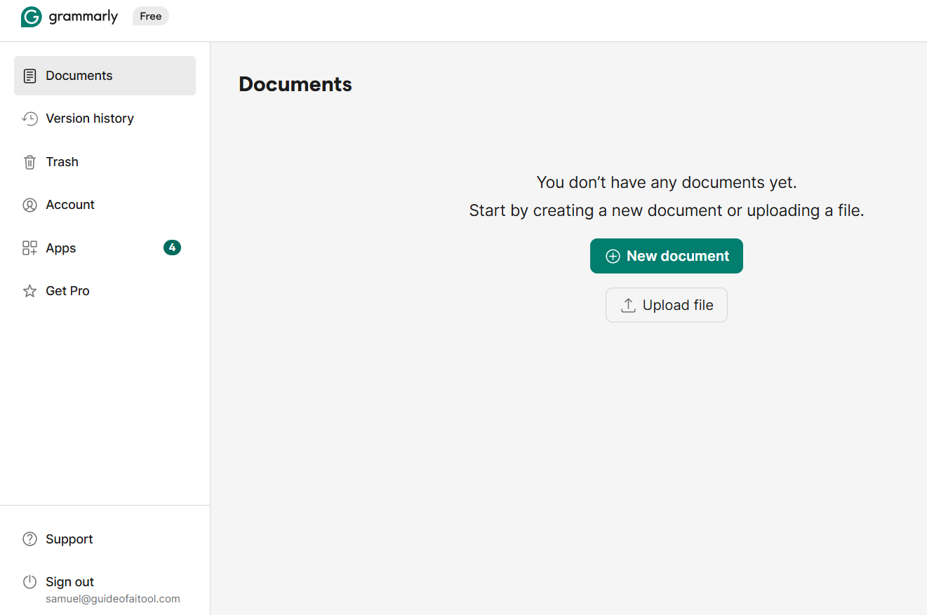927x615 pixels.
Task: Click the Get Pro star icon
Action: [x=29, y=291]
